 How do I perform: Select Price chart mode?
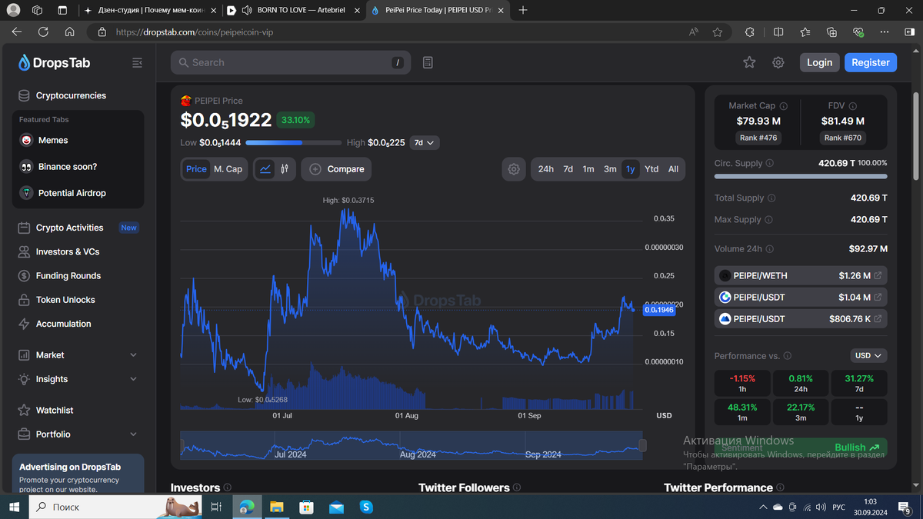click(196, 169)
